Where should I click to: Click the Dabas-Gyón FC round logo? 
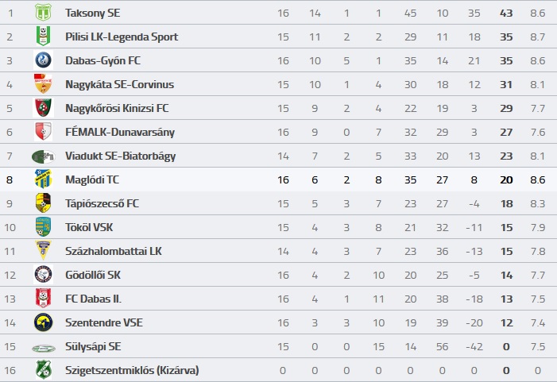click(x=44, y=60)
